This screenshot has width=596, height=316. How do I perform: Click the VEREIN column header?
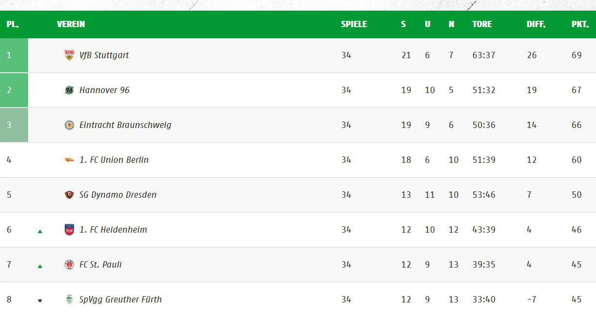[x=71, y=24]
